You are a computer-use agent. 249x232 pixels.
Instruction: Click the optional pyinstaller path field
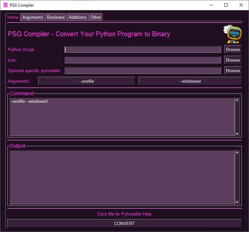143,71
